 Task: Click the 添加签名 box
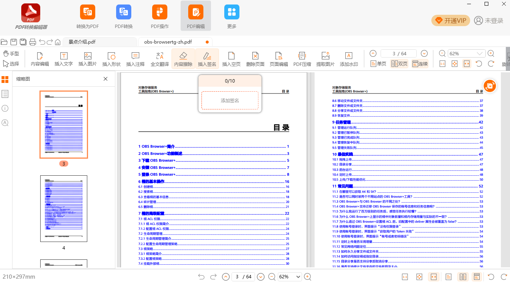click(x=230, y=100)
